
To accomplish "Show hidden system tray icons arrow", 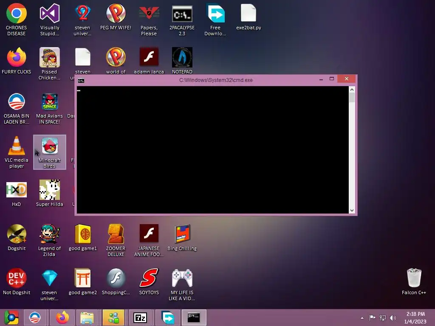I will tap(362, 318).
